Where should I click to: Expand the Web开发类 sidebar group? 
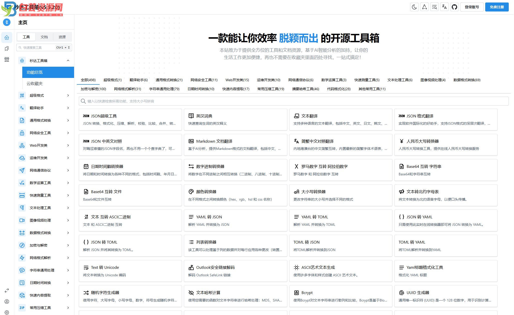pos(44,145)
